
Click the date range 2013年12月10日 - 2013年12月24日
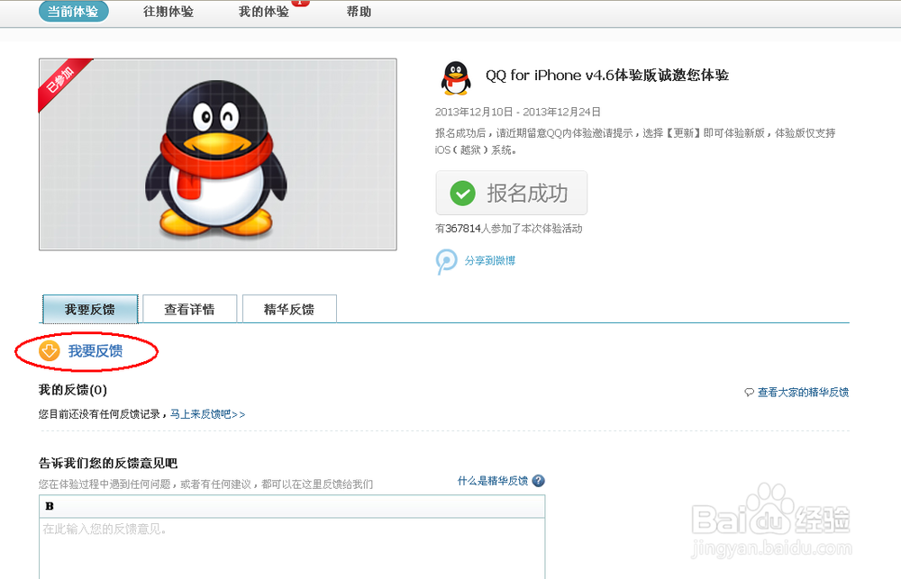(x=518, y=112)
